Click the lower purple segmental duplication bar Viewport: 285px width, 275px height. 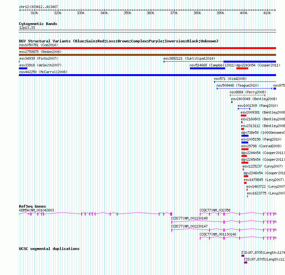click(x=246, y=262)
